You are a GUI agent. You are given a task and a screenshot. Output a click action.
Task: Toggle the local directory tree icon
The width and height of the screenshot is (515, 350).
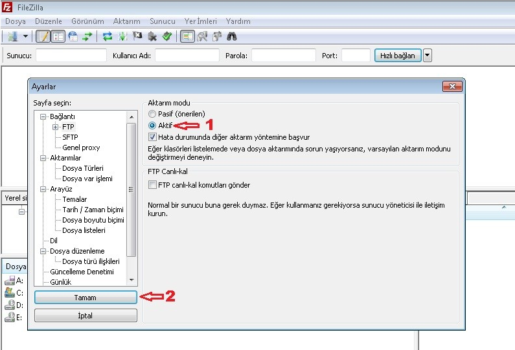point(58,37)
